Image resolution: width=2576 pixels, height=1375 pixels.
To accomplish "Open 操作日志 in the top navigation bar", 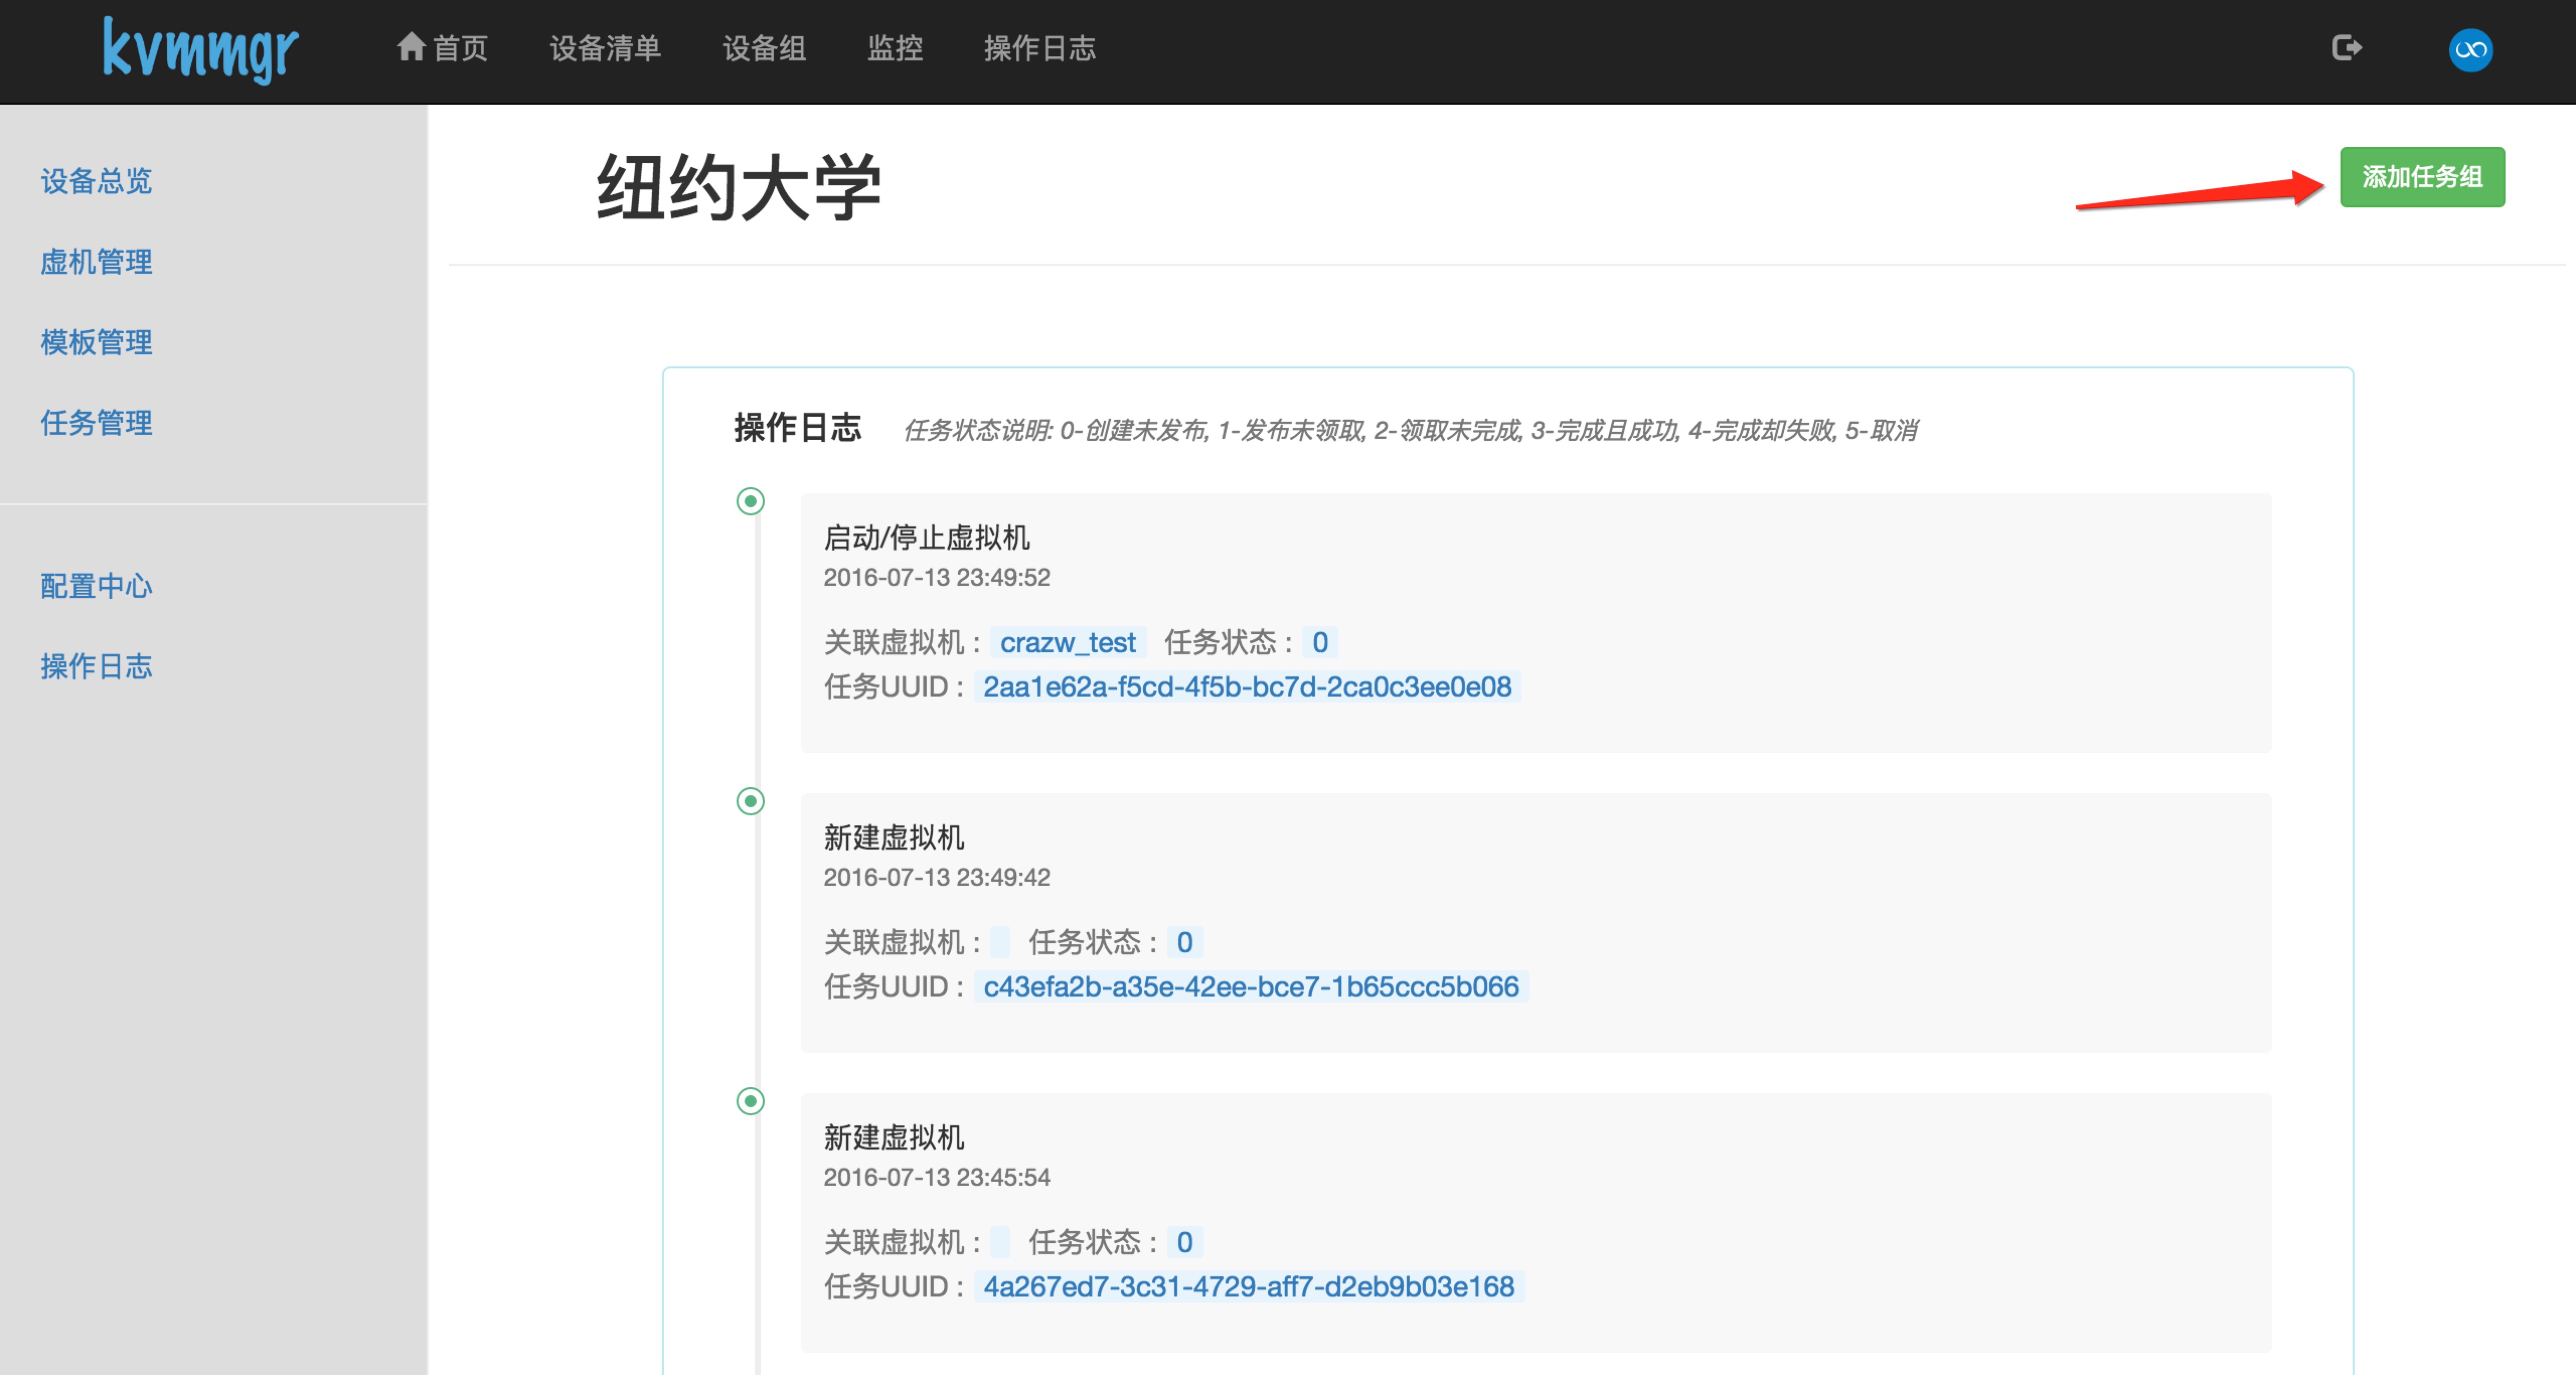I will click(1039, 48).
